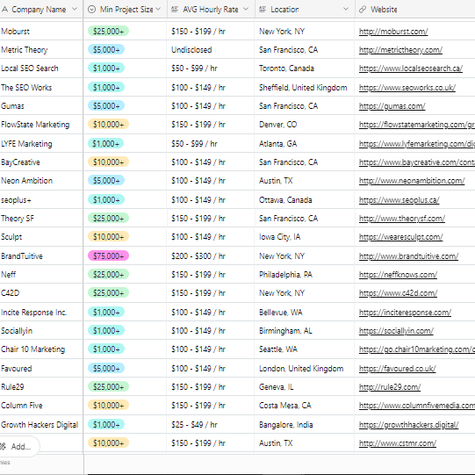Open the rule29.com link
Viewport: 475px width, 475px height.
point(390,387)
